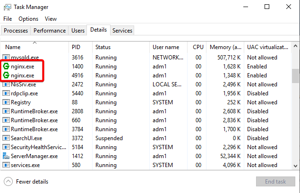Sort by the Memory column header
This screenshot has height=193, width=300.
tap(225, 47)
